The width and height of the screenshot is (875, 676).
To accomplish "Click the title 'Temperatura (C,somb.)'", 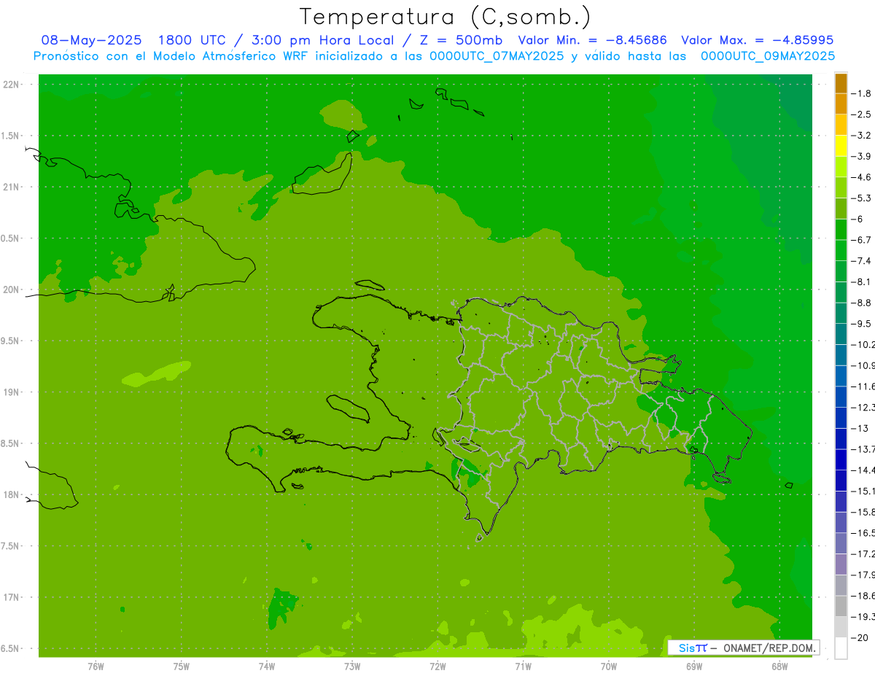I will point(445,17).
